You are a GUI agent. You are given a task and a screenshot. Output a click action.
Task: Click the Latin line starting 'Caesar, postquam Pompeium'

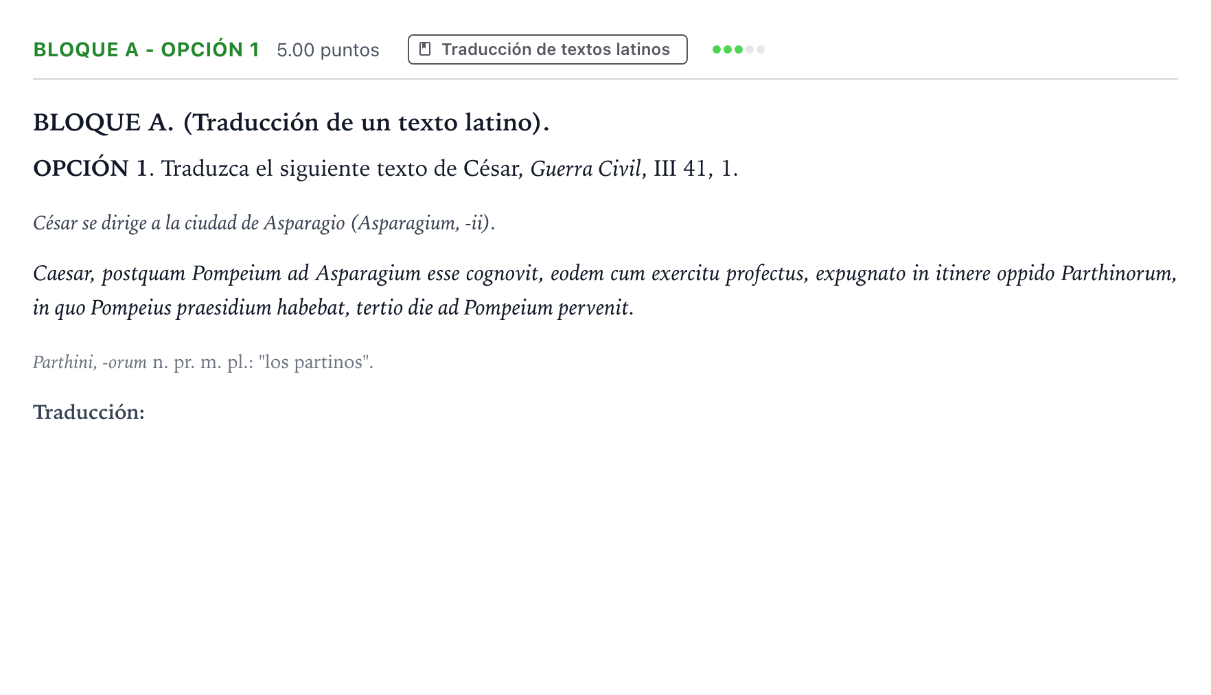[605, 273]
